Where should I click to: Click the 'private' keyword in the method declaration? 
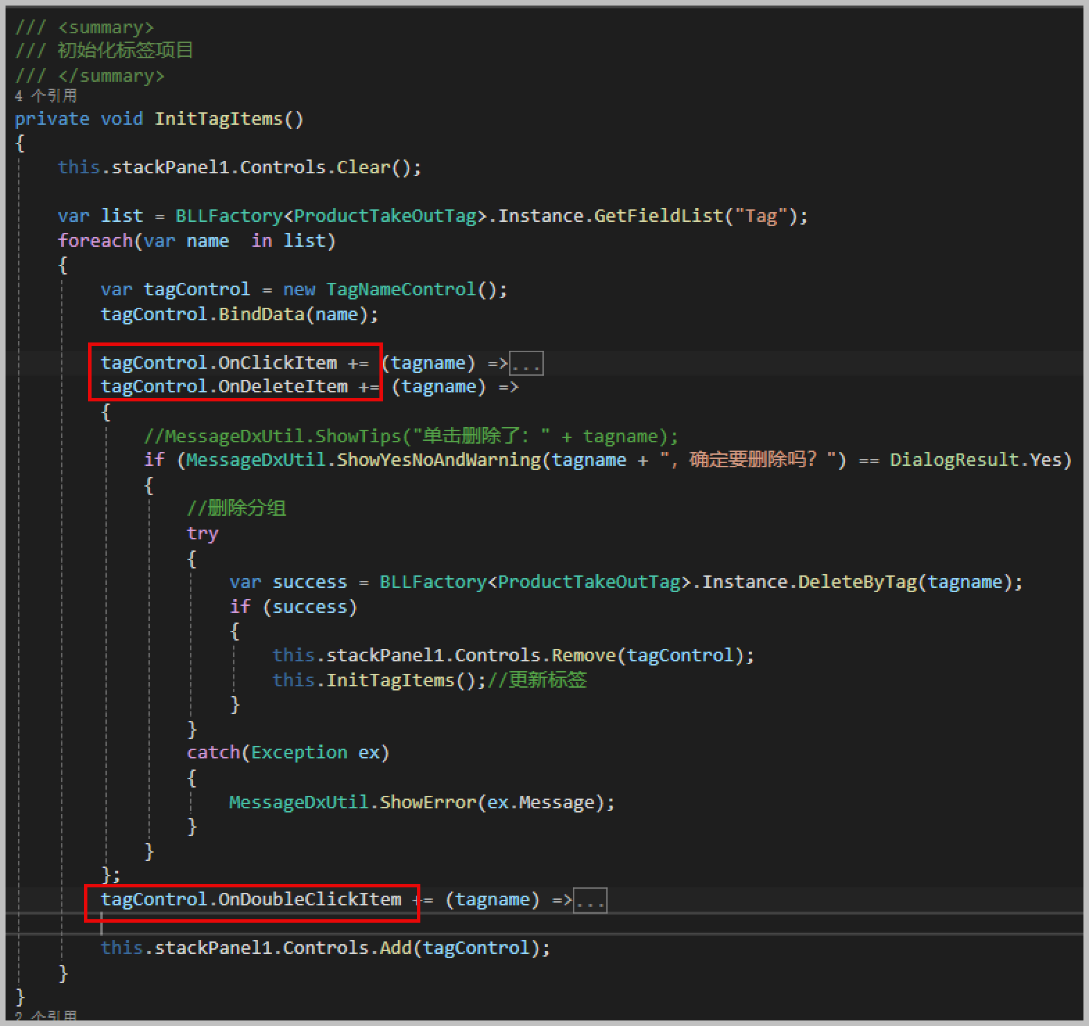(52, 119)
